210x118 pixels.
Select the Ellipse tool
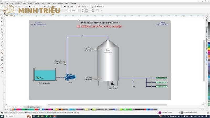[x=2, y=39]
